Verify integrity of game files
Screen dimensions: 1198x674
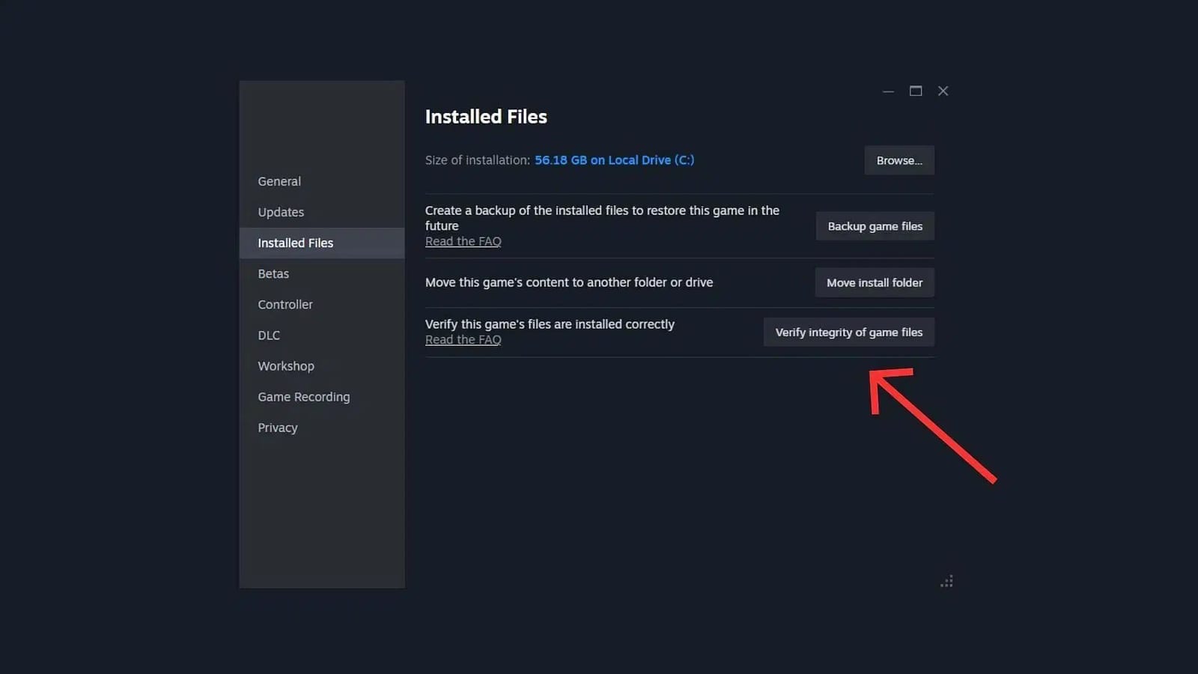click(x=848, y=332)
